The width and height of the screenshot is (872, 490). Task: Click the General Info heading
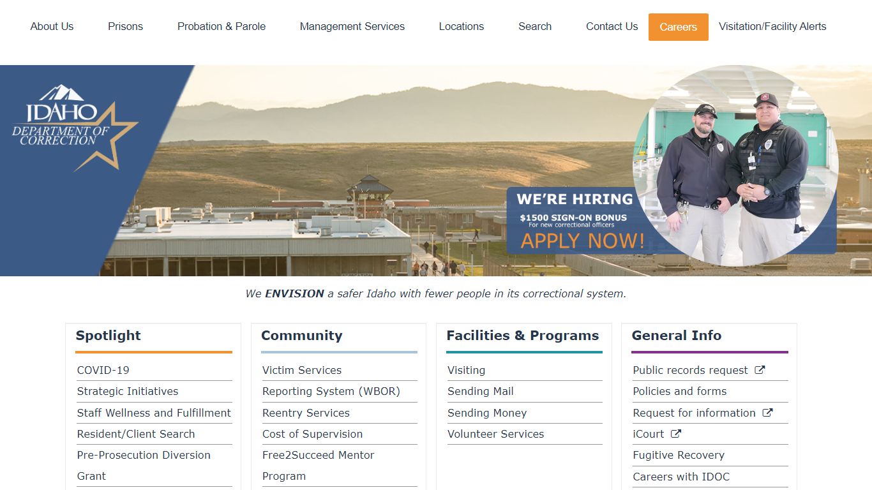click(x=677, y=336)
